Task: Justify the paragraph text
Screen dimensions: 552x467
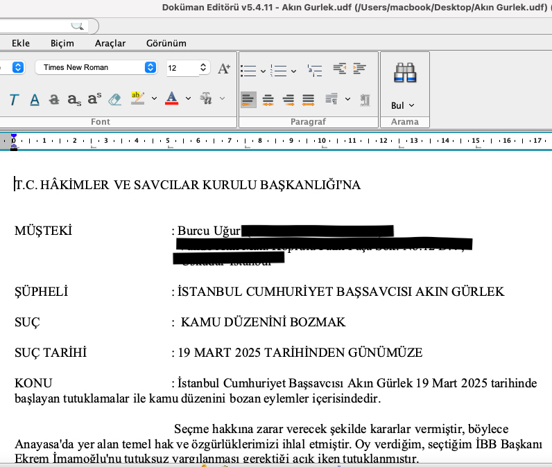Action: click(x=309, y=100)
